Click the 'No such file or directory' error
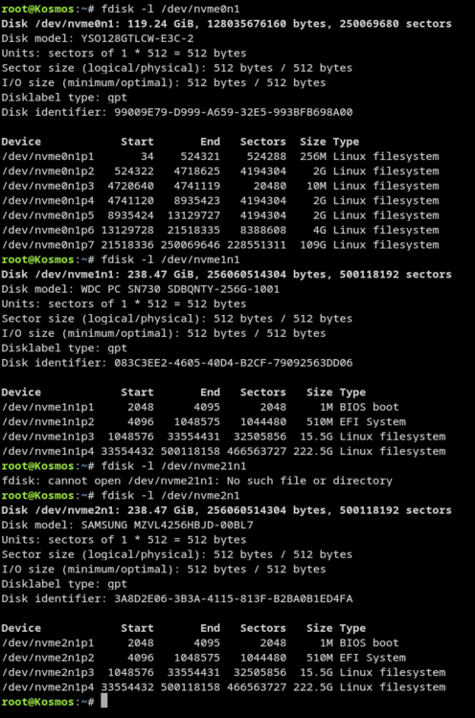Viewport: 475px width, 718px height. coord(309,481)
